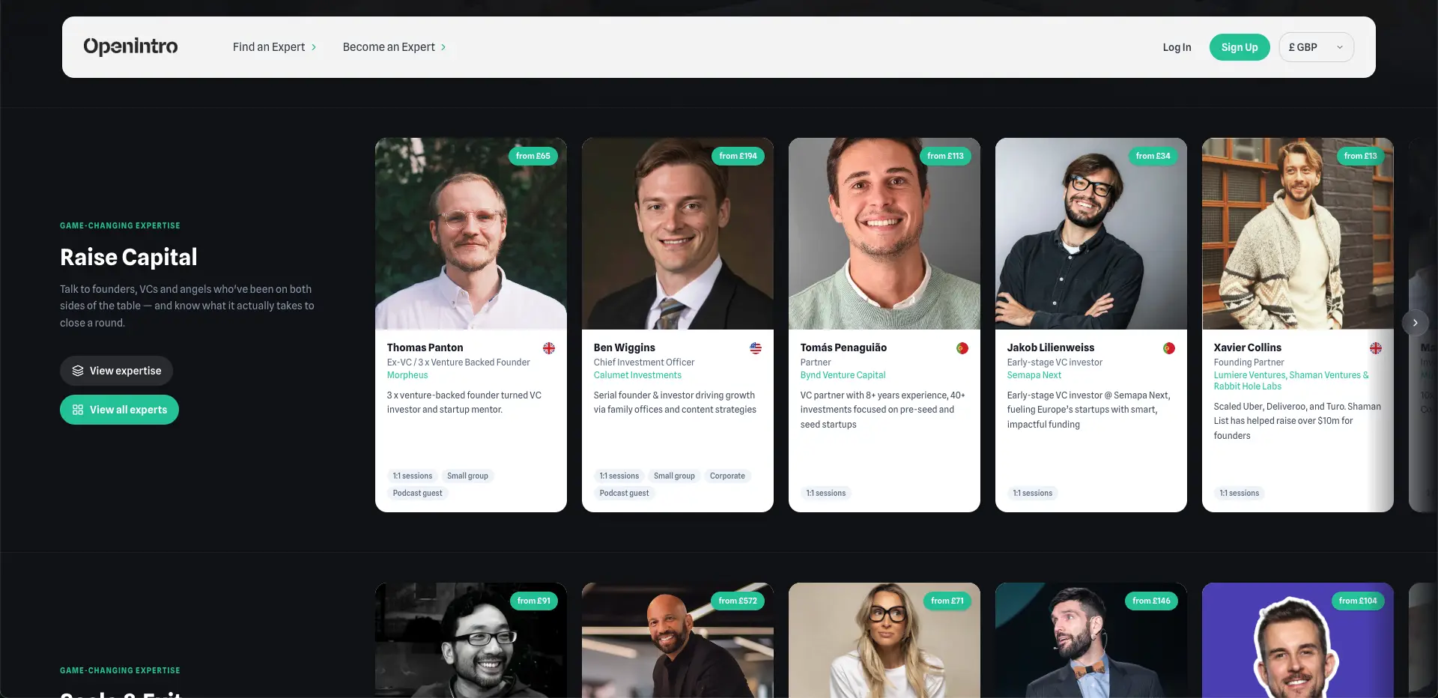
Task: Click the Podcast guest tag on Ben Wiggins's card
Action: pyautogui.click(x=625, y=493)
